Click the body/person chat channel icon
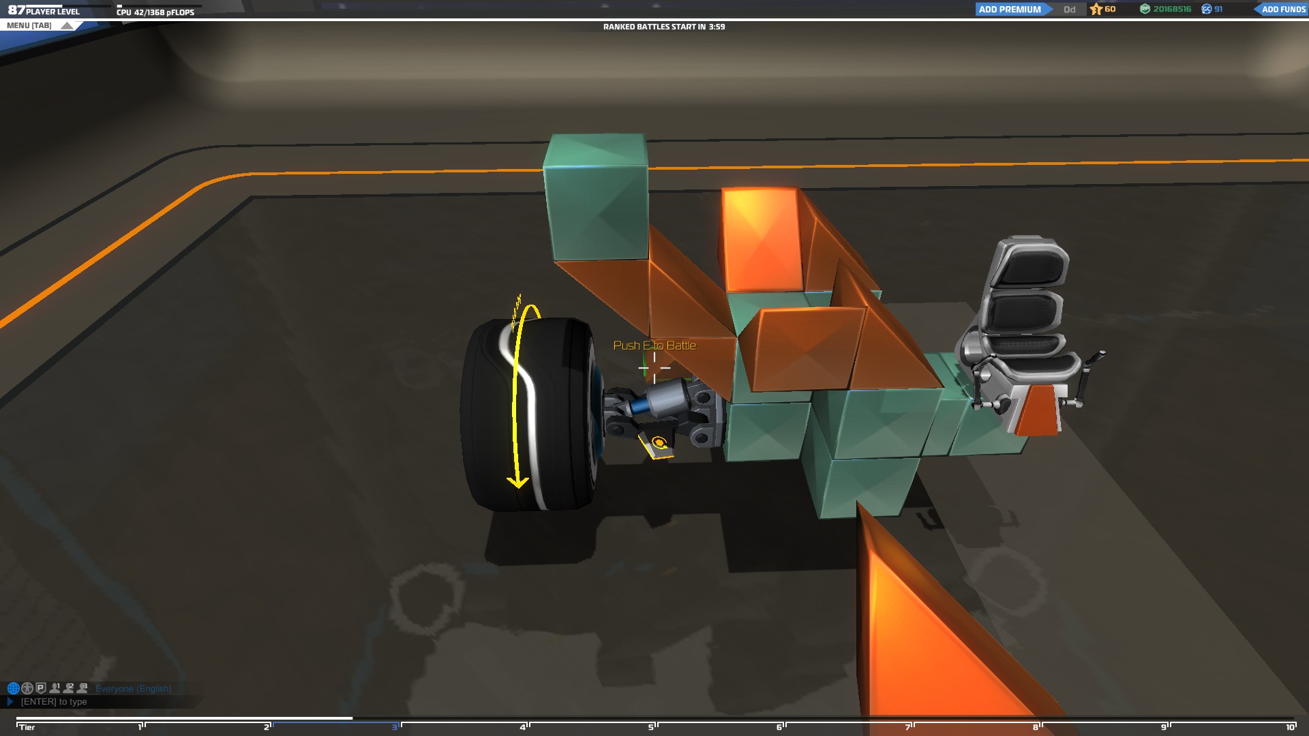Image resolution: width=1309 pixels, height=736 pixels. click(x=27, y=688)
